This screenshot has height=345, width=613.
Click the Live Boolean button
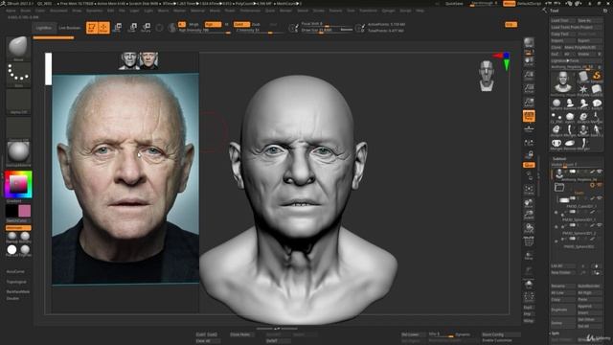69,28
